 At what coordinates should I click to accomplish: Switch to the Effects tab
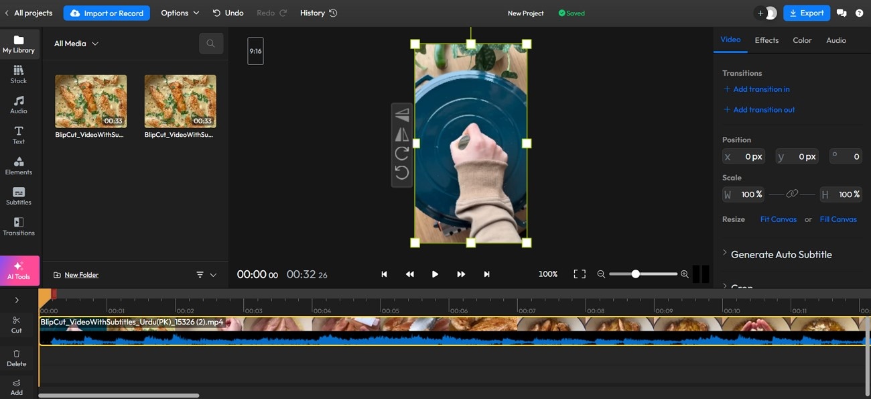(x=766, y=40)
